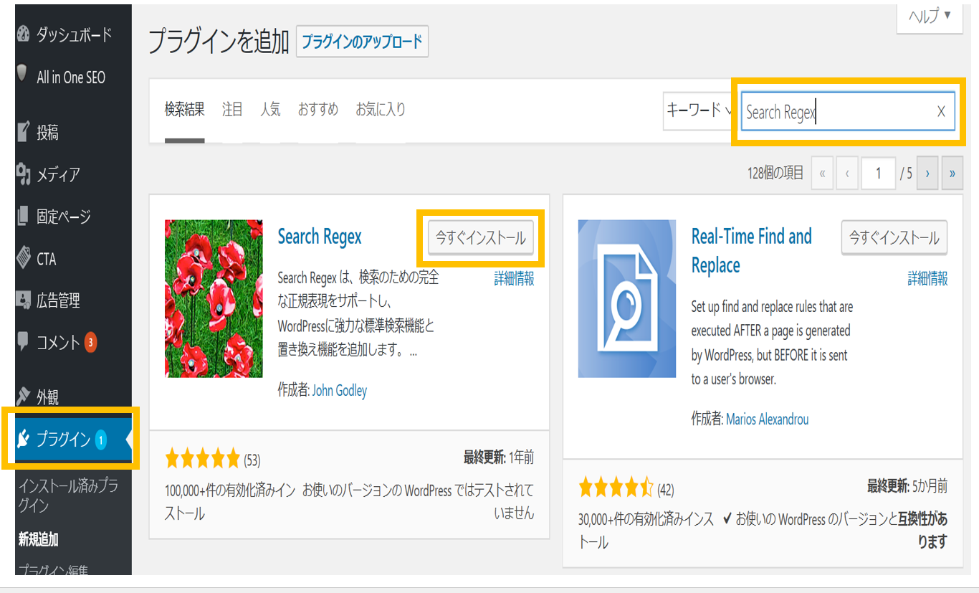Image resolution: width=979 pixels, height=593 pixels.
Task: Switch to the 人気 tab
Action: point(270,110)
